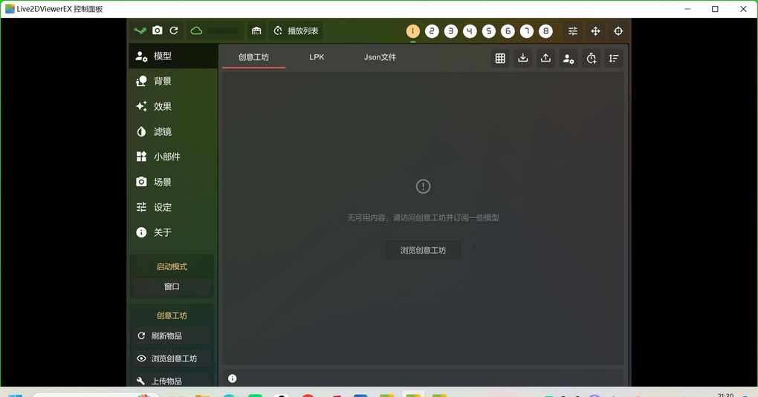Viewport: 758px width, 397px height.
Task: Click the info icon at panel bottom
Action: pyautogui.click(x=232, y=378)
